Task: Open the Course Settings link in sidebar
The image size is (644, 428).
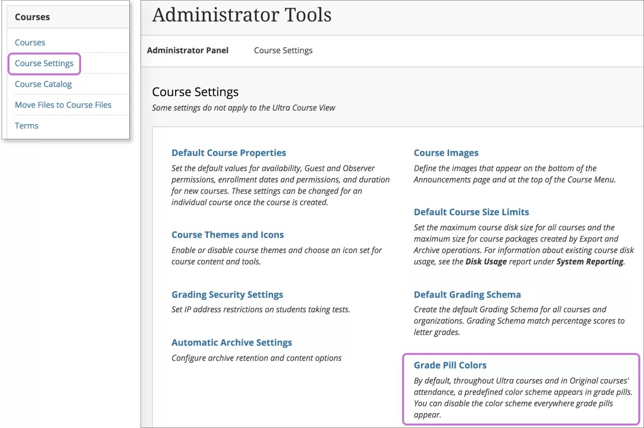Action: (44, 63)
